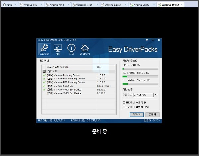Uncheck [전용] VMware Pointing Device driver
This screenshot has width=199, height=156.
click(44, 75)
